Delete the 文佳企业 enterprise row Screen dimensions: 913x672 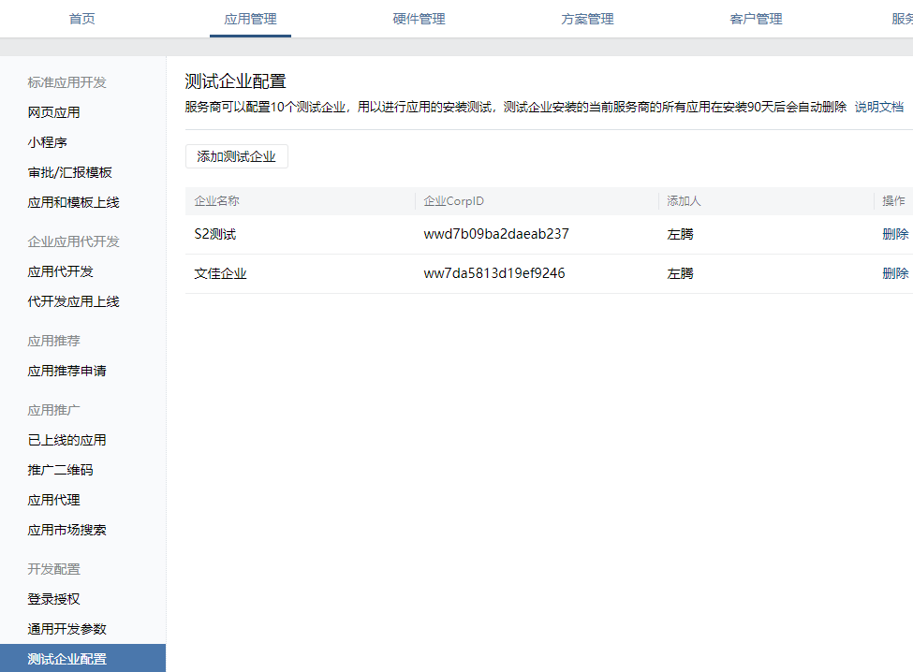(895, 273)
